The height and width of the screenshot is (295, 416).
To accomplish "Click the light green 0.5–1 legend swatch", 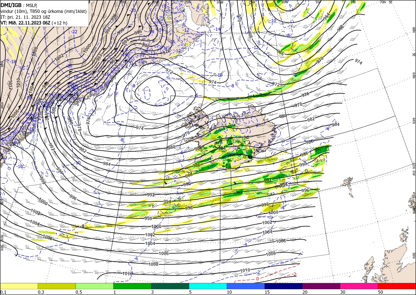I will pos(94,286).
